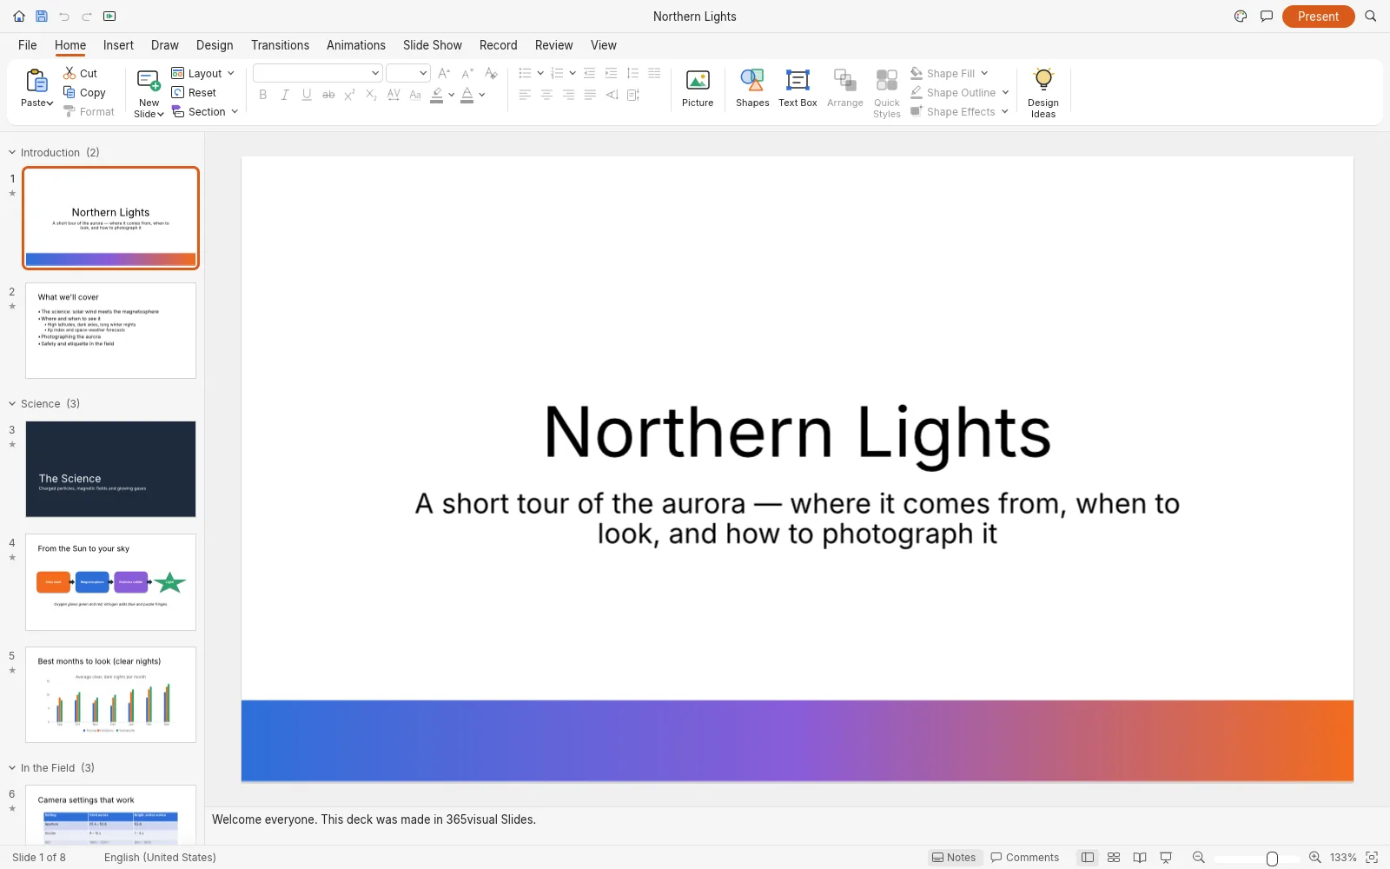Screen dimensions: 1390x869
Task: Reset the slide layout
Action: 194,93
